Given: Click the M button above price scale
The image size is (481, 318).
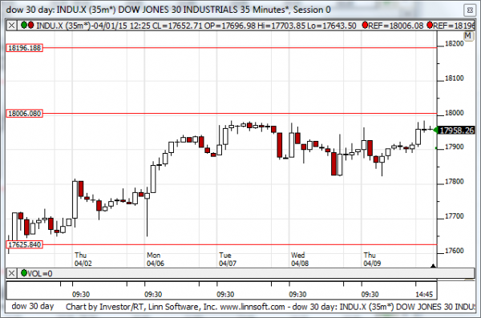Looking at the screenshot, I should click(468, 36).
